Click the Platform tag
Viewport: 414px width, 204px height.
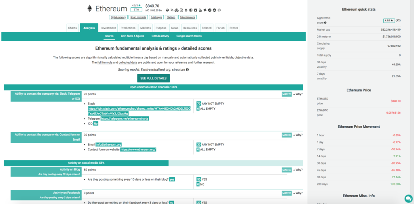click(x=171, y=17)
